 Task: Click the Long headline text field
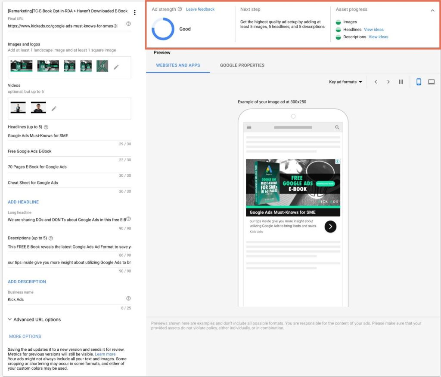point(67,220)
